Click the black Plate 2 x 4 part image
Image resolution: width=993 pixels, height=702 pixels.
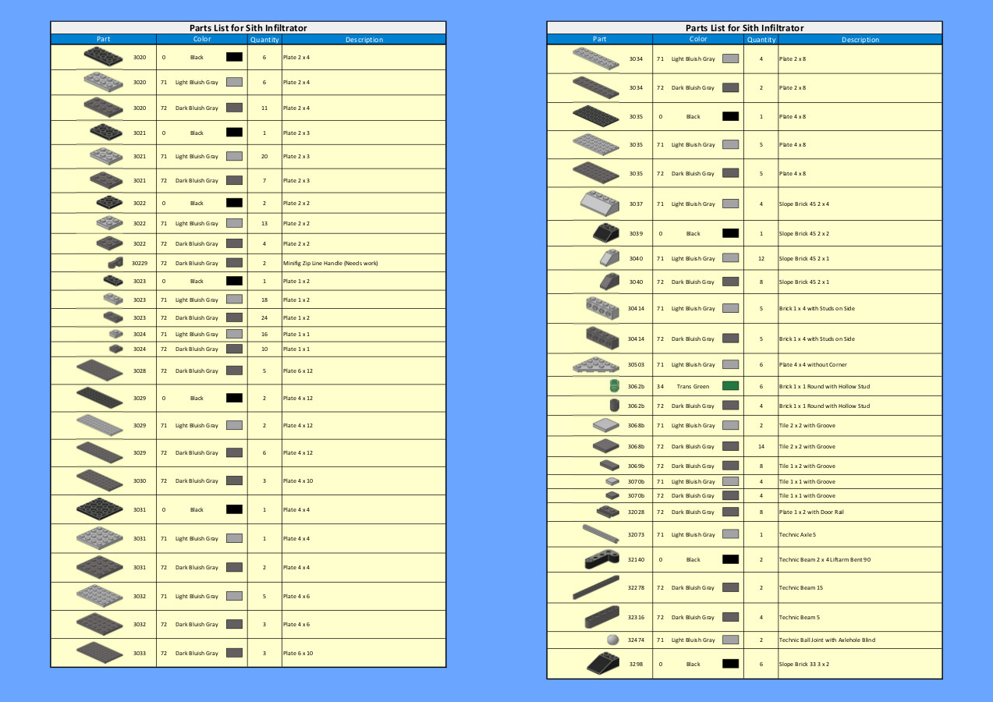point(104,57)
